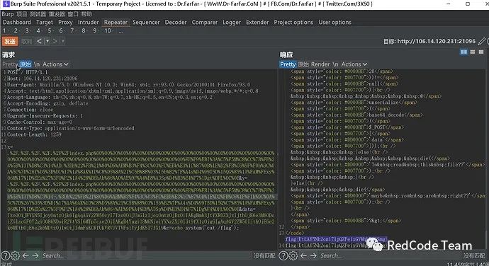The width and height of the screenshot is (489, 266).
Task: Jump to previous match in response search
Action: tap(303, 255)
